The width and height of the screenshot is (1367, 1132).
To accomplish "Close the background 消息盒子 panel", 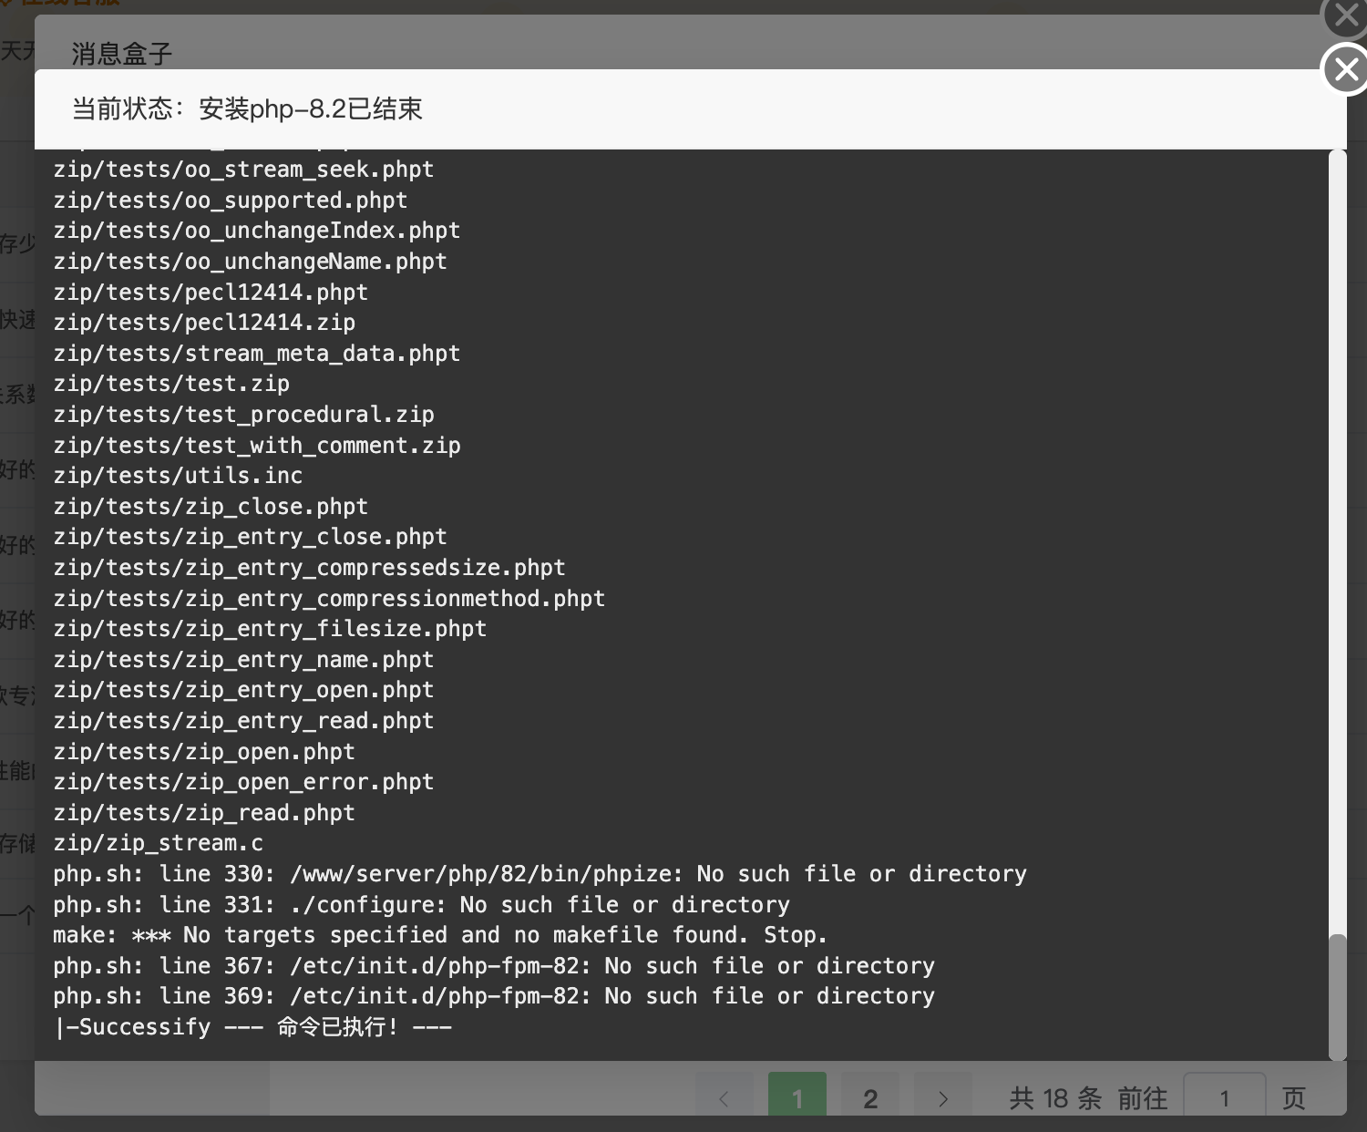I will point(1346,15).
